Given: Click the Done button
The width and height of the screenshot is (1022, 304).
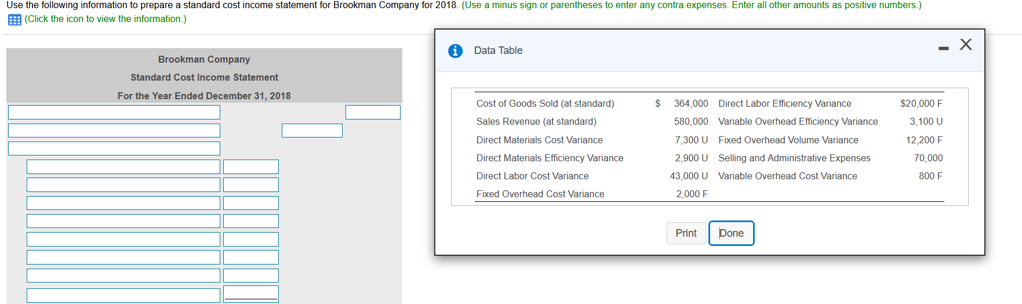Looking at the screenshot, I should [x=732, y=233].
